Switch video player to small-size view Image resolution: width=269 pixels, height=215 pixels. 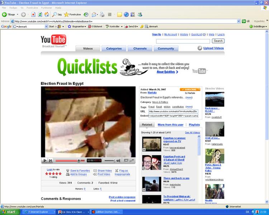pos(126,161)
